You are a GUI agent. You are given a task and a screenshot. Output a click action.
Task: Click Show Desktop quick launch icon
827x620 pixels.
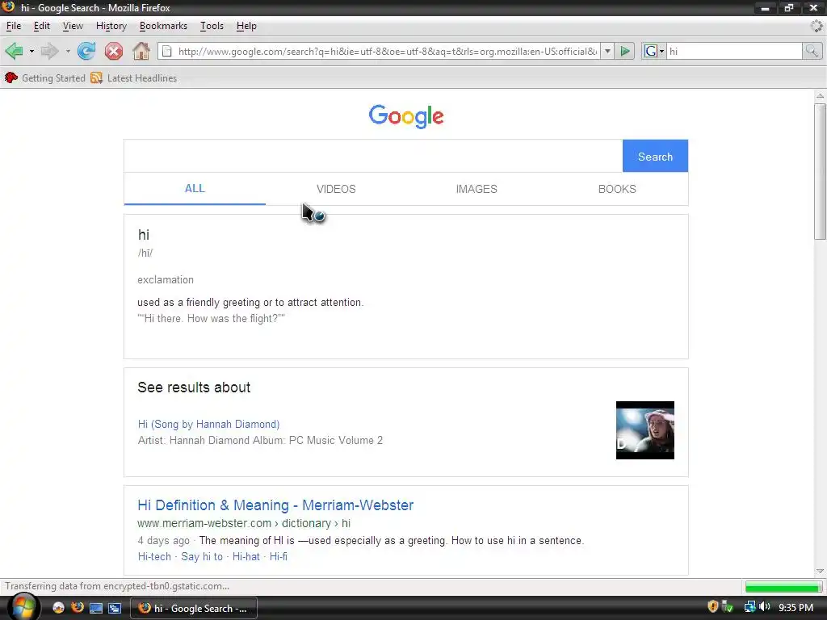pos(96,608)
